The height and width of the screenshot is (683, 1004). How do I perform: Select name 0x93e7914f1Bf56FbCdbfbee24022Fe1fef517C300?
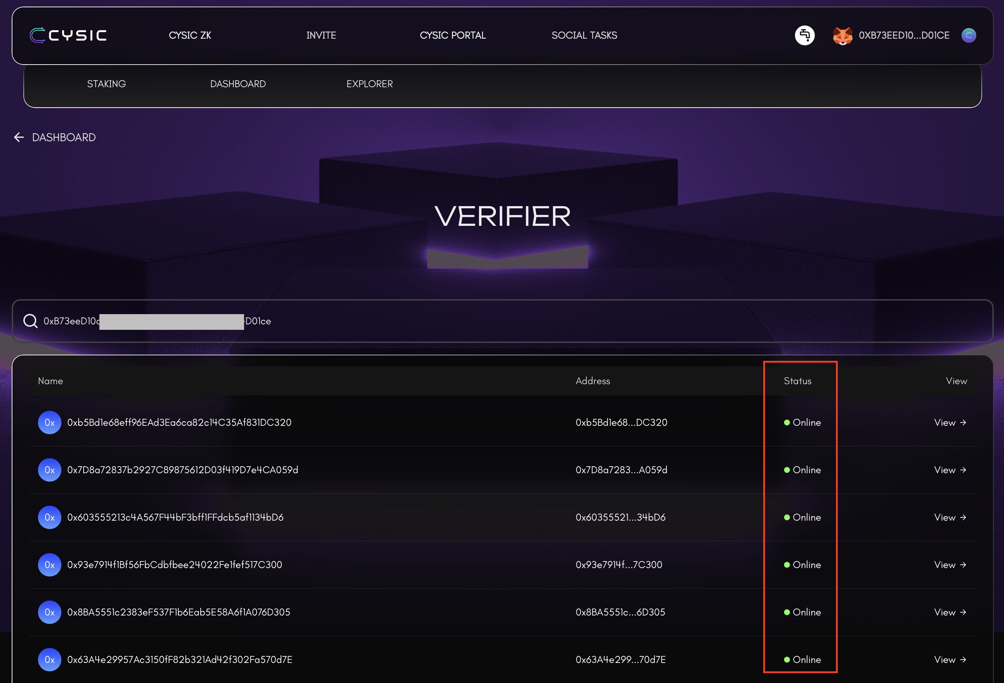click(175, 565)
